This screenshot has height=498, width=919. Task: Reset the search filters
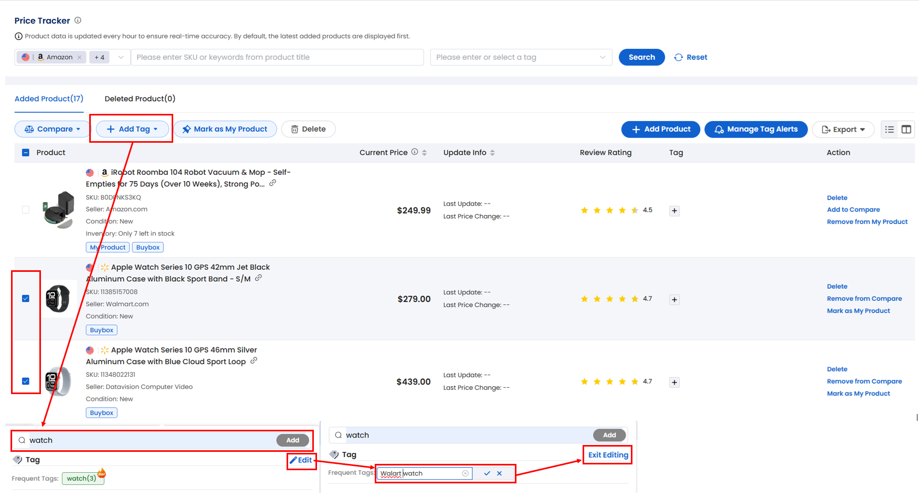(x=691, y=57)
